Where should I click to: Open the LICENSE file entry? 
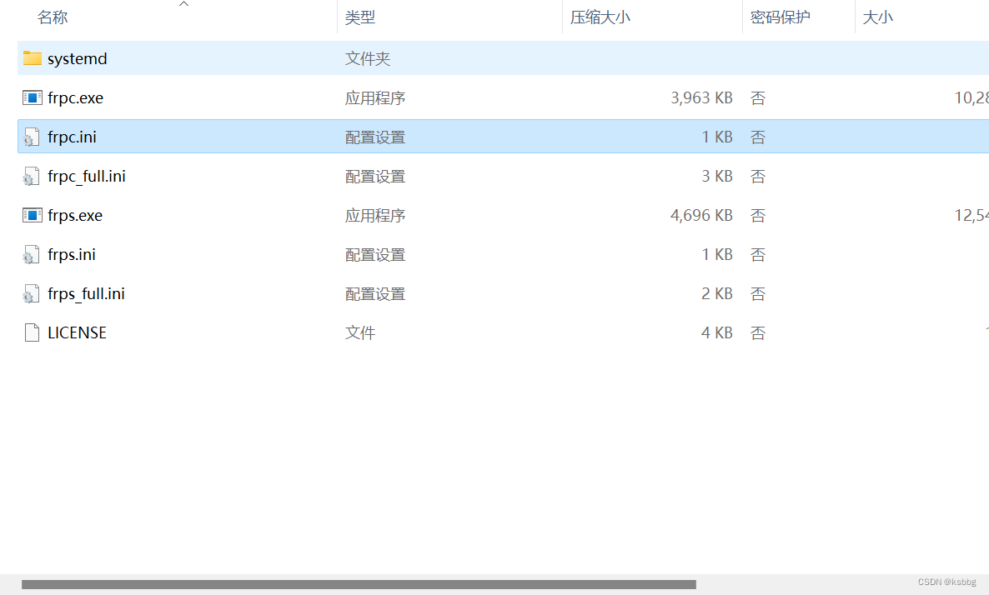tap(77, 332)
